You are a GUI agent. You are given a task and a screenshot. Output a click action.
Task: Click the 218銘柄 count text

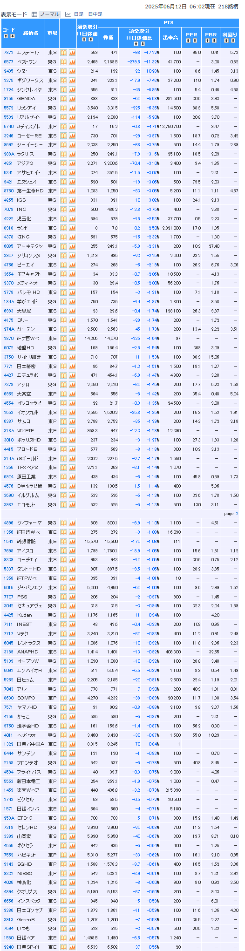228,7
